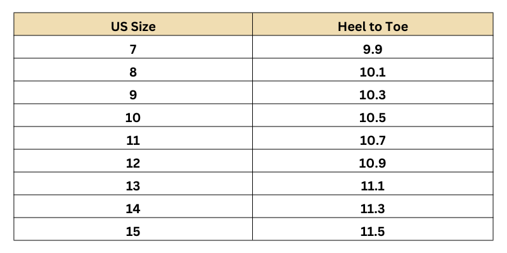Click the US size 14 cell
507x253 pixels.
pyautogui.click(x=133, y=209)
